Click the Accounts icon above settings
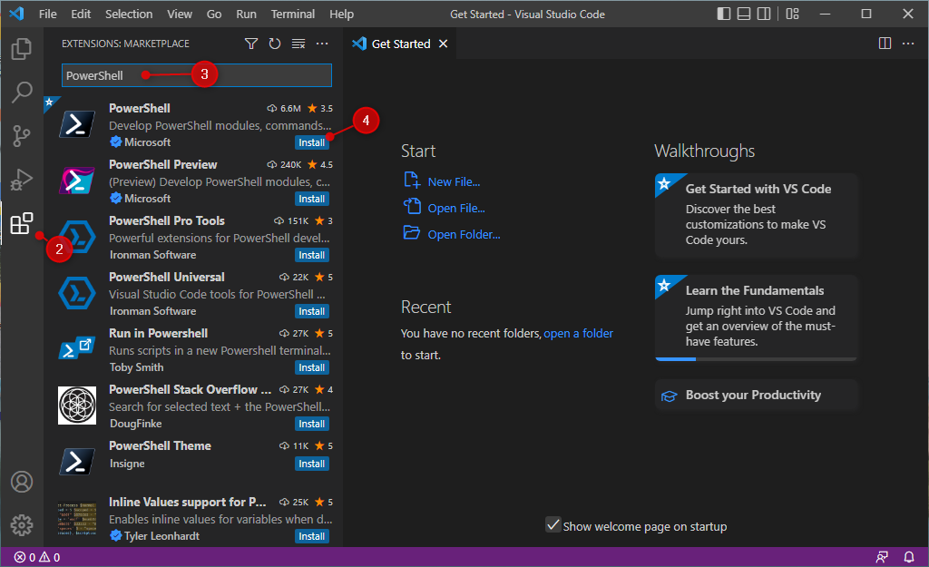The width and height of the screenshot is (929, 567). tap(22, 482)
